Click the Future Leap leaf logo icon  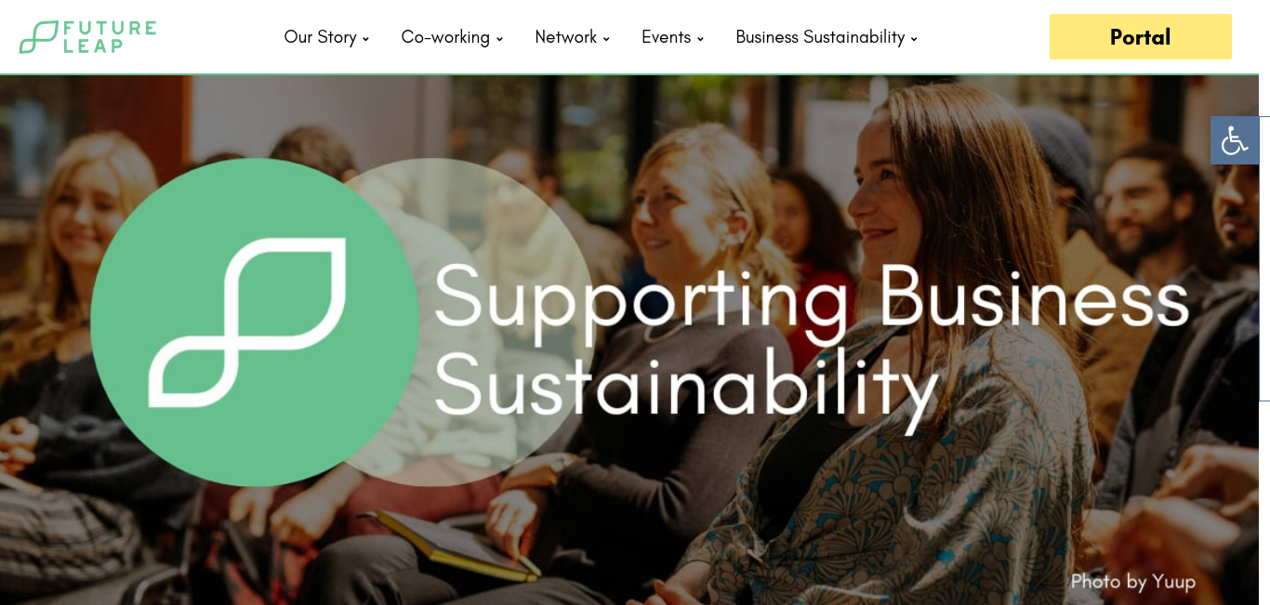coord(39,37)
